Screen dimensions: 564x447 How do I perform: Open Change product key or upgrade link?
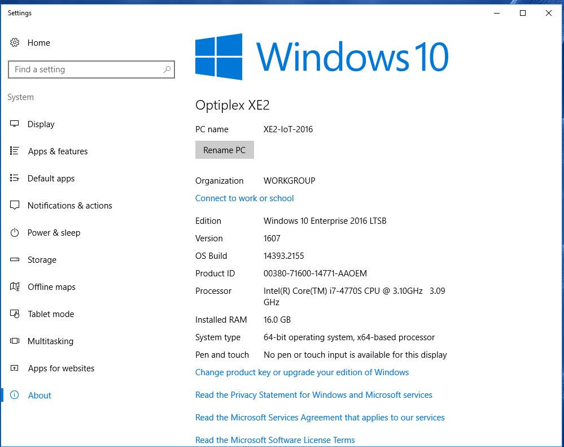[302, 372]
